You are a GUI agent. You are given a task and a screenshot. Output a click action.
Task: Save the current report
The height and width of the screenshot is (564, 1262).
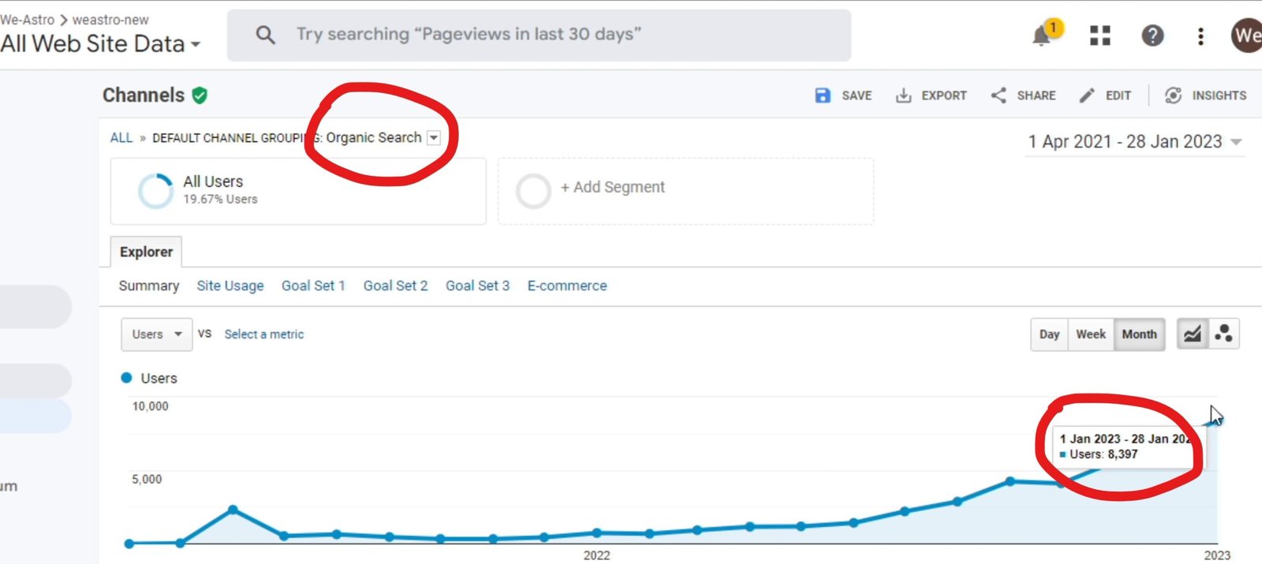843,95
